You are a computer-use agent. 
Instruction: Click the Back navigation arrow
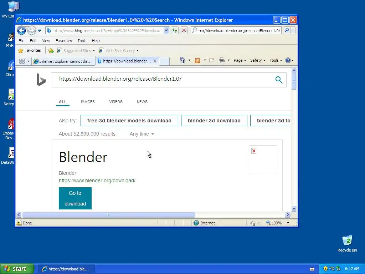(21, 30)
